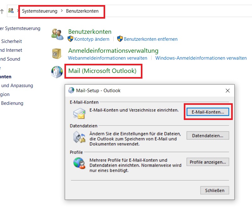Click Benutzerkonten in breadcrumb path
Image resolution: width=252 pixels, height=209 pixels.
pyautogui.click(x=82, y=11)
